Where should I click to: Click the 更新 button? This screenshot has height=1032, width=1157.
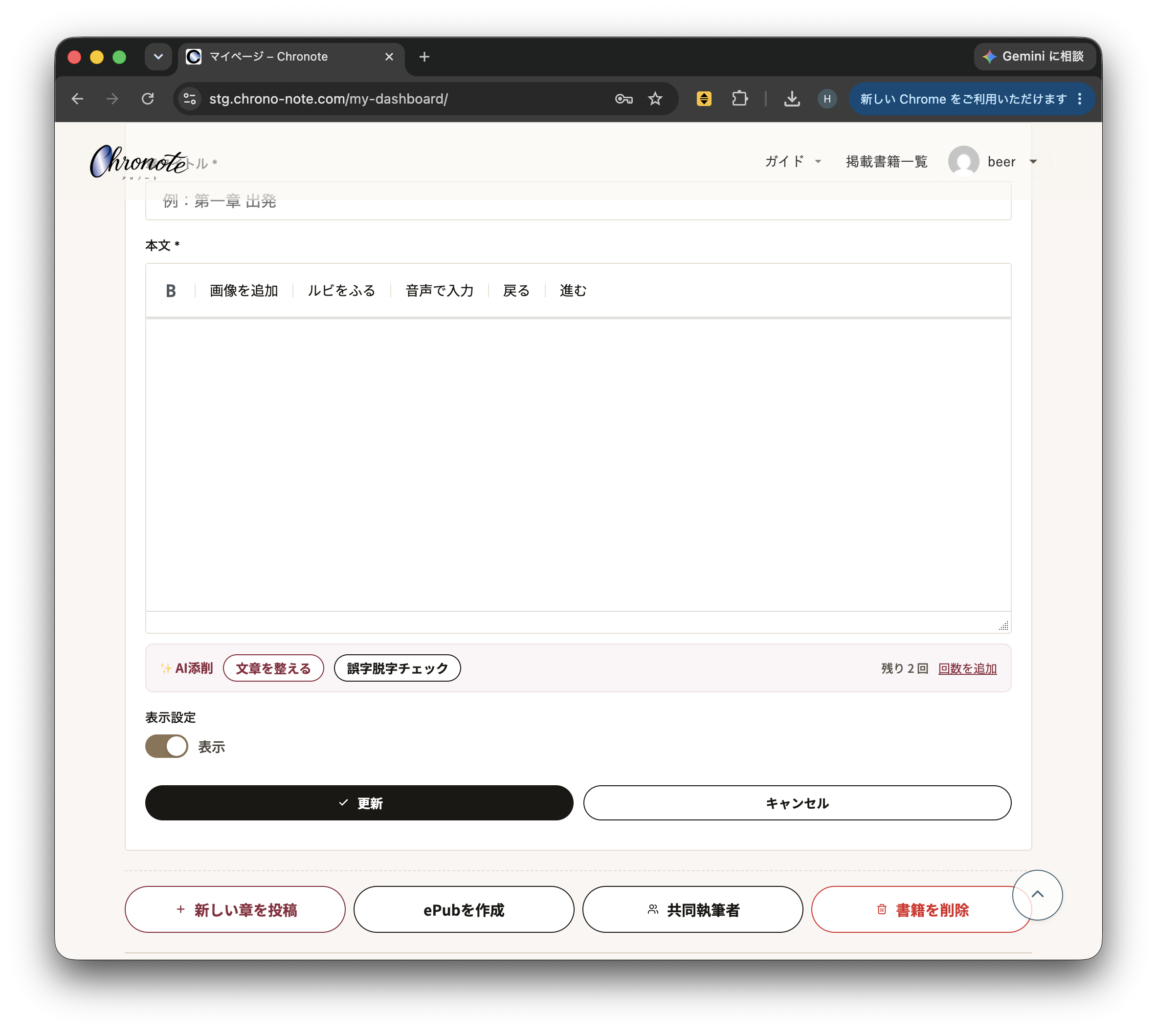coord(358,802)
